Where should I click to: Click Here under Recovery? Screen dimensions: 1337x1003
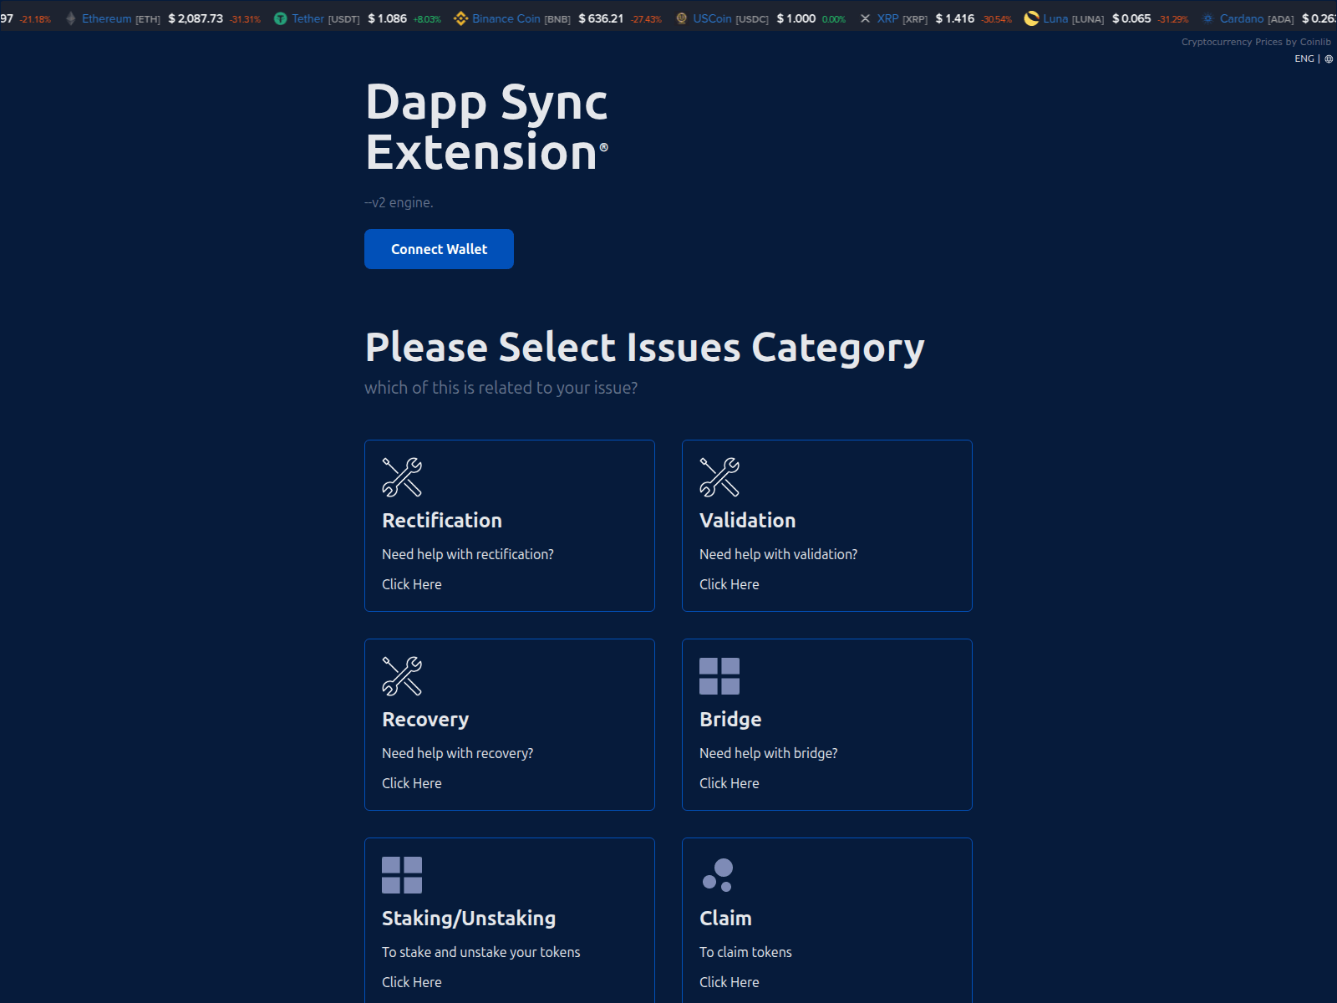click(x=411, y=783)
